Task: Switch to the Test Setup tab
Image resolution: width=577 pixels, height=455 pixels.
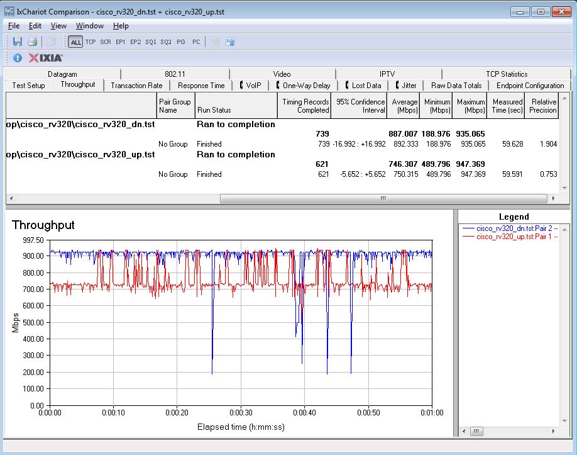Action: [x=28, y=86]
